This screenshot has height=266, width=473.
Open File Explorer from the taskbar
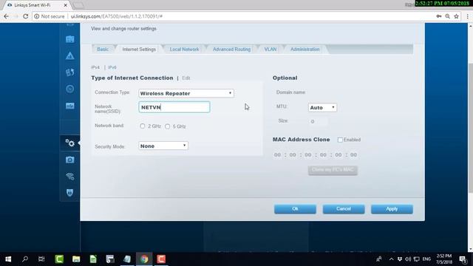click(x=76, y=259)
